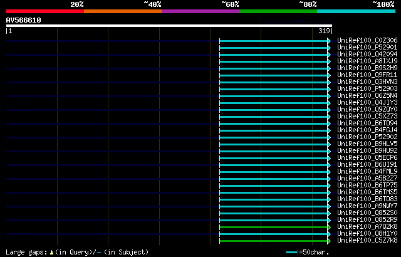Image resolution: width=401 pixels, height=257 pixels.
Task: Open the UniRef100_Q3HVN3 hit
Action: [367, 82]
